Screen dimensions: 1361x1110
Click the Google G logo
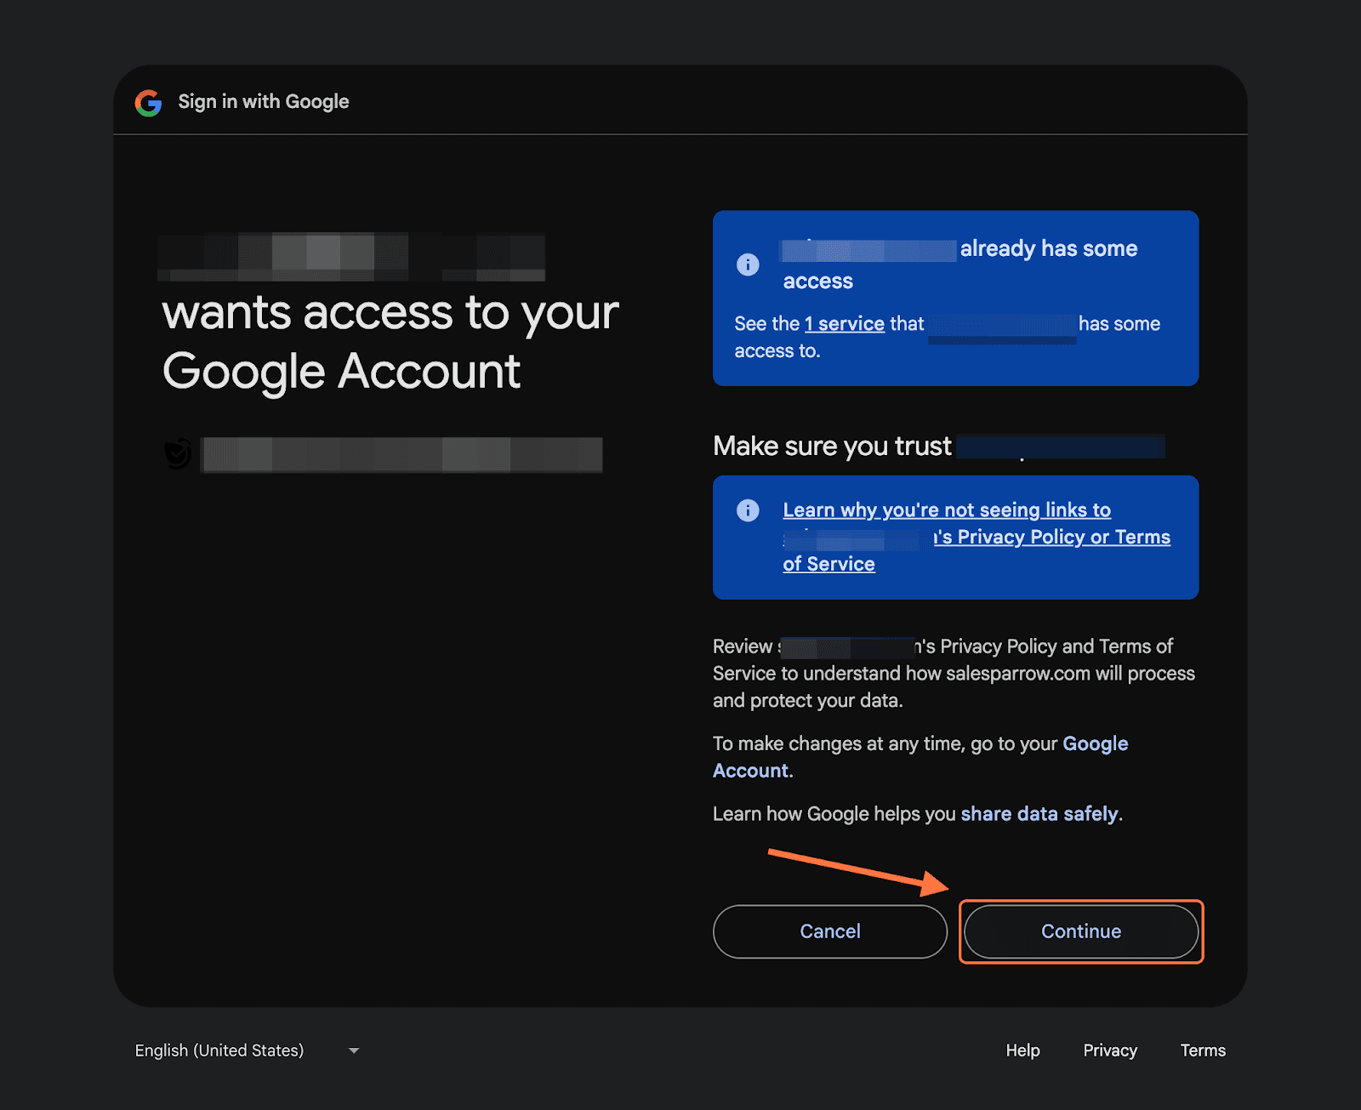tap(148, 103)
